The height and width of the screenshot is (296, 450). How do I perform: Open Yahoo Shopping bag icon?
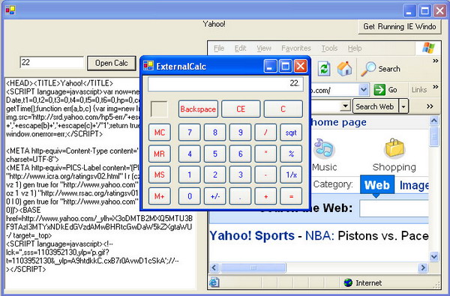394,148
